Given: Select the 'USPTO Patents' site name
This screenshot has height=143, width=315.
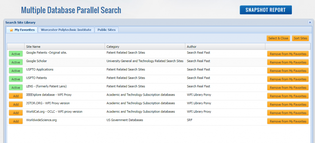Looking at the screenshot, I should tap(36, 78).
